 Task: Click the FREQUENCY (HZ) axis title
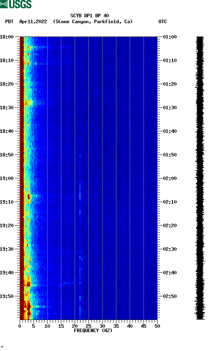coord(93,331)
